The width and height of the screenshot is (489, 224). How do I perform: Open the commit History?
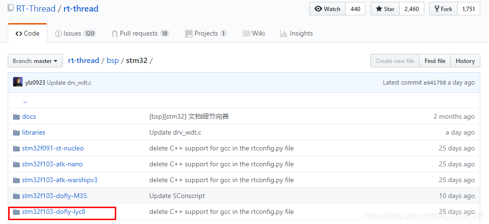(x=465, y=61)
